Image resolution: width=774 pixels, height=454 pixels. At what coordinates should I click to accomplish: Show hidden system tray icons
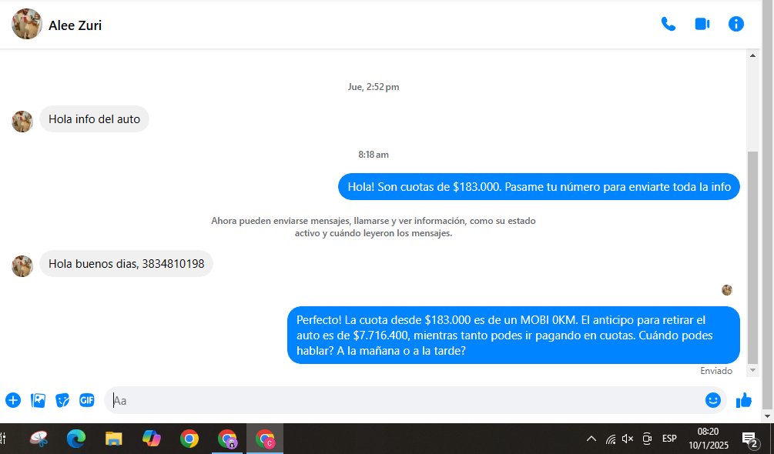pyautogui.click(x=591, y=439)
